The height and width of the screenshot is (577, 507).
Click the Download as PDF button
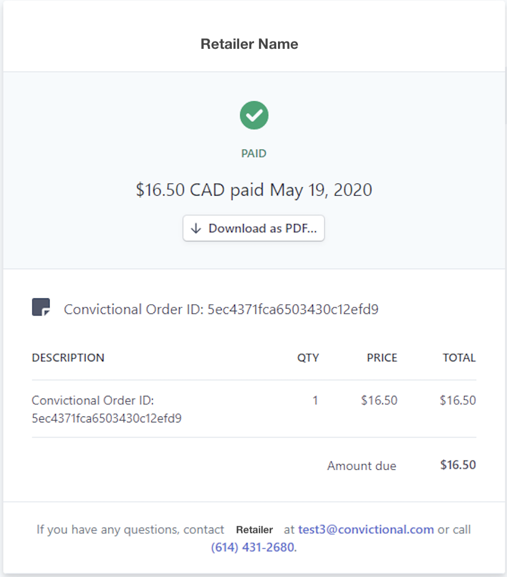point(254,228)
